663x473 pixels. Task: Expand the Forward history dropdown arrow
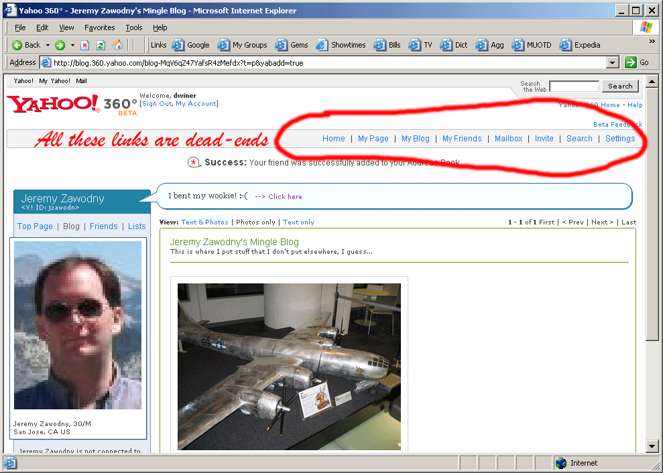coord(72,45)
